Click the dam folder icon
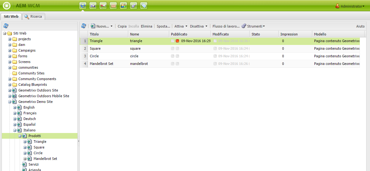 tap(15, 45)
